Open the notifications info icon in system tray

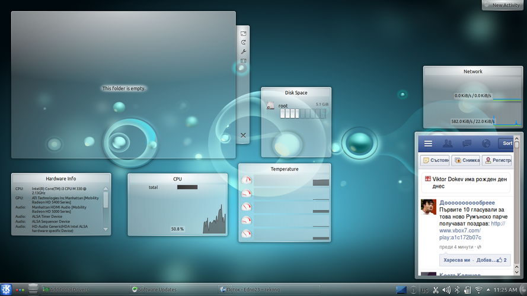pyautogui.click(x=413, y=290)
